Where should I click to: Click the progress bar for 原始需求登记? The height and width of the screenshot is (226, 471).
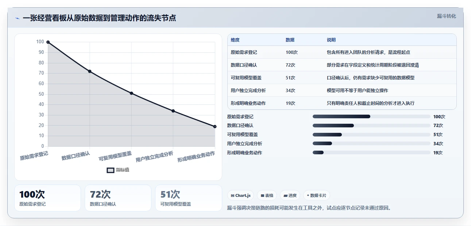coord(371,116)
